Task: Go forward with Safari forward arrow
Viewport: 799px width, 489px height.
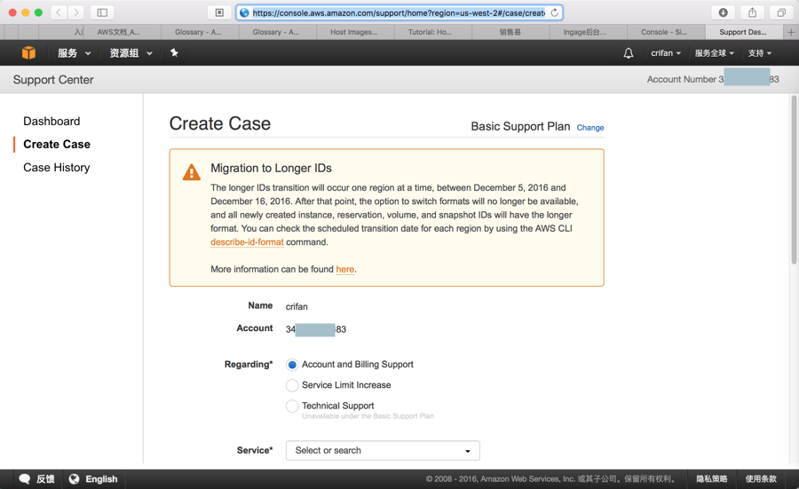Action: (x=76, y=12)
